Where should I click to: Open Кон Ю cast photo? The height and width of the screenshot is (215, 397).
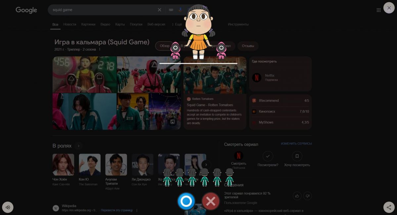[90, 165]
